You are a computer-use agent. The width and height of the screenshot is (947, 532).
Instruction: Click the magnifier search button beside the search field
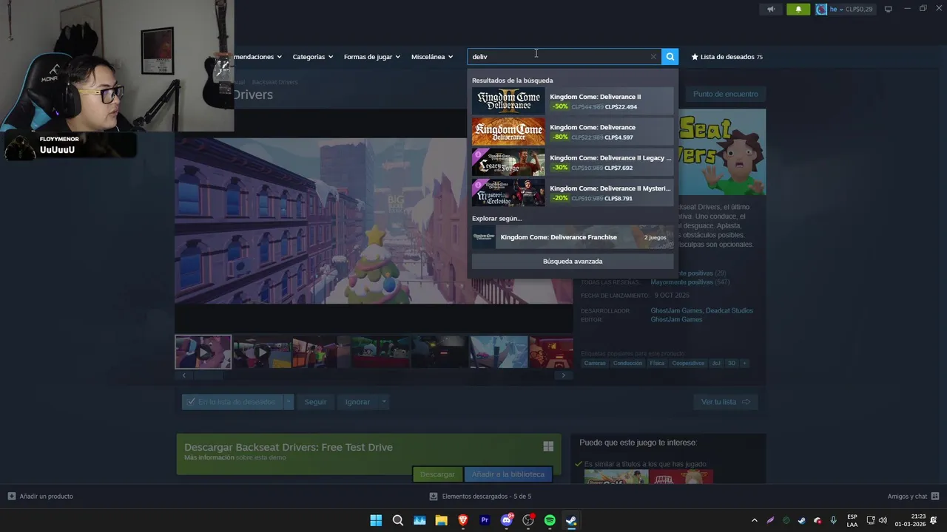pyautogui.click(x=670, y=57)
